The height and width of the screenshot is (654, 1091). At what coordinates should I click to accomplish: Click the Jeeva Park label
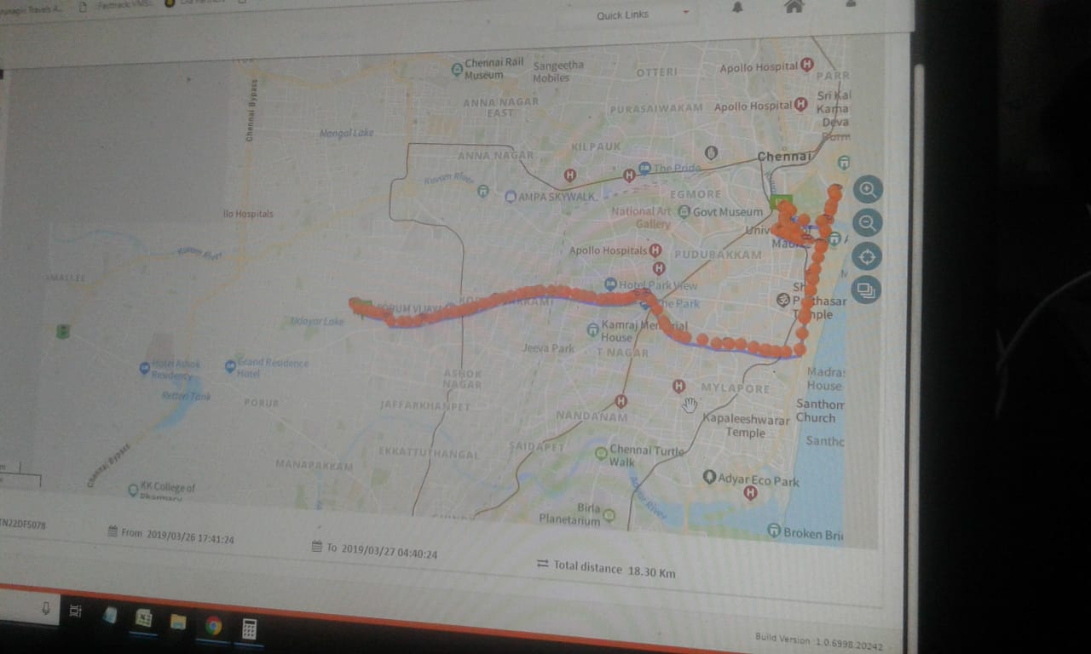pos(549,348)
